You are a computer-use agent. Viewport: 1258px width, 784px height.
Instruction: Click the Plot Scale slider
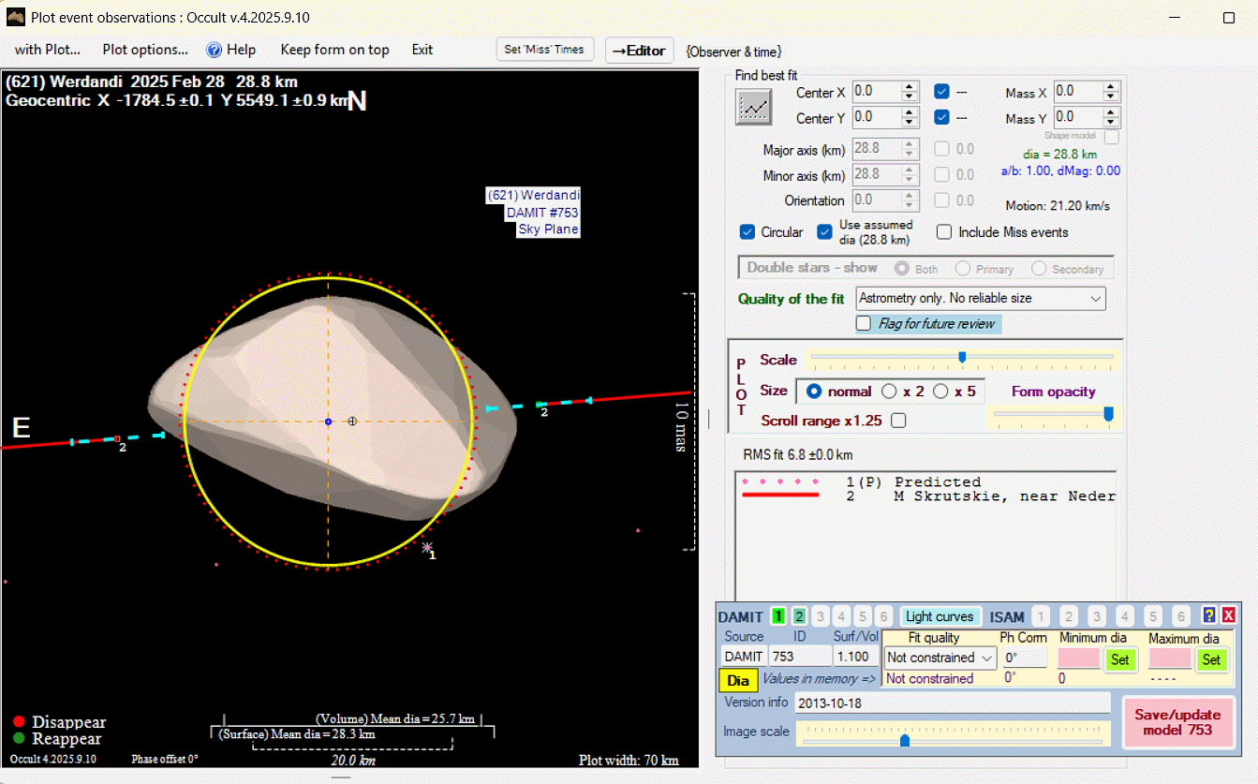tap(962, 357)
